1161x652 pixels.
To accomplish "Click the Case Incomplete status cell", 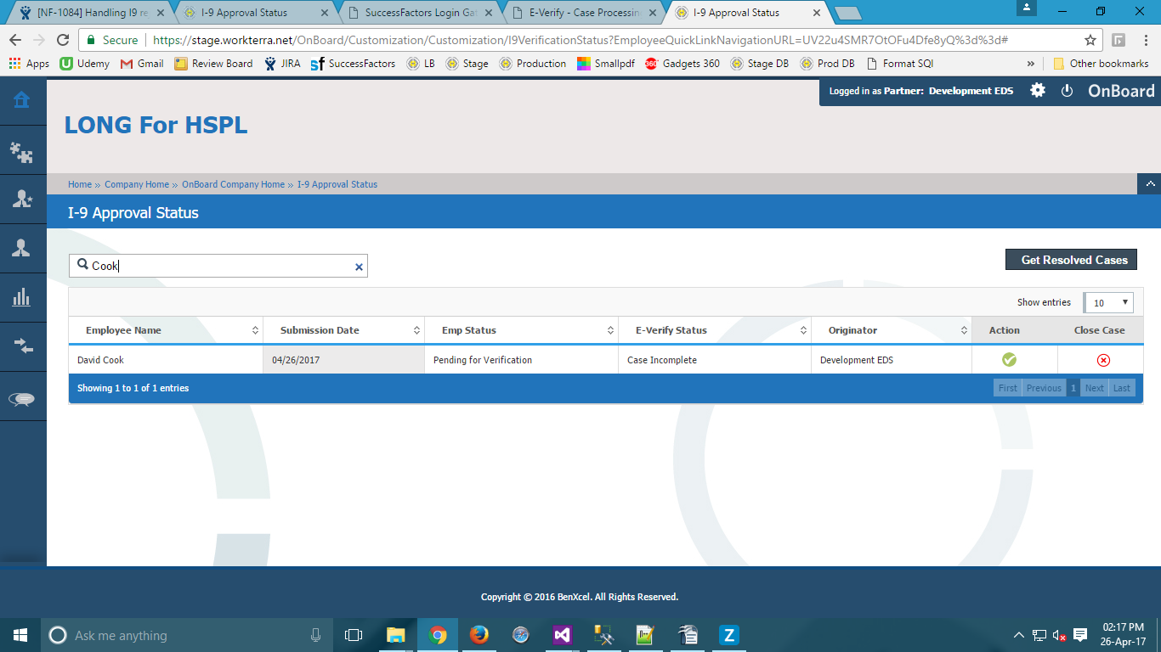I will (x=715, y=360).
